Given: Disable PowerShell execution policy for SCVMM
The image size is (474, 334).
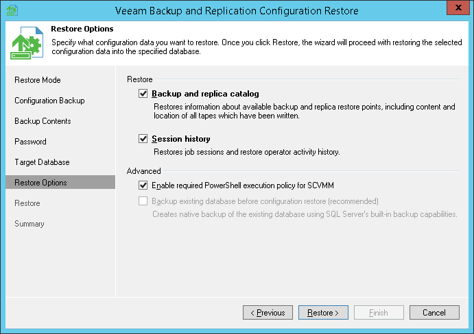Looking at the screenshot, I should click(143, 185).
